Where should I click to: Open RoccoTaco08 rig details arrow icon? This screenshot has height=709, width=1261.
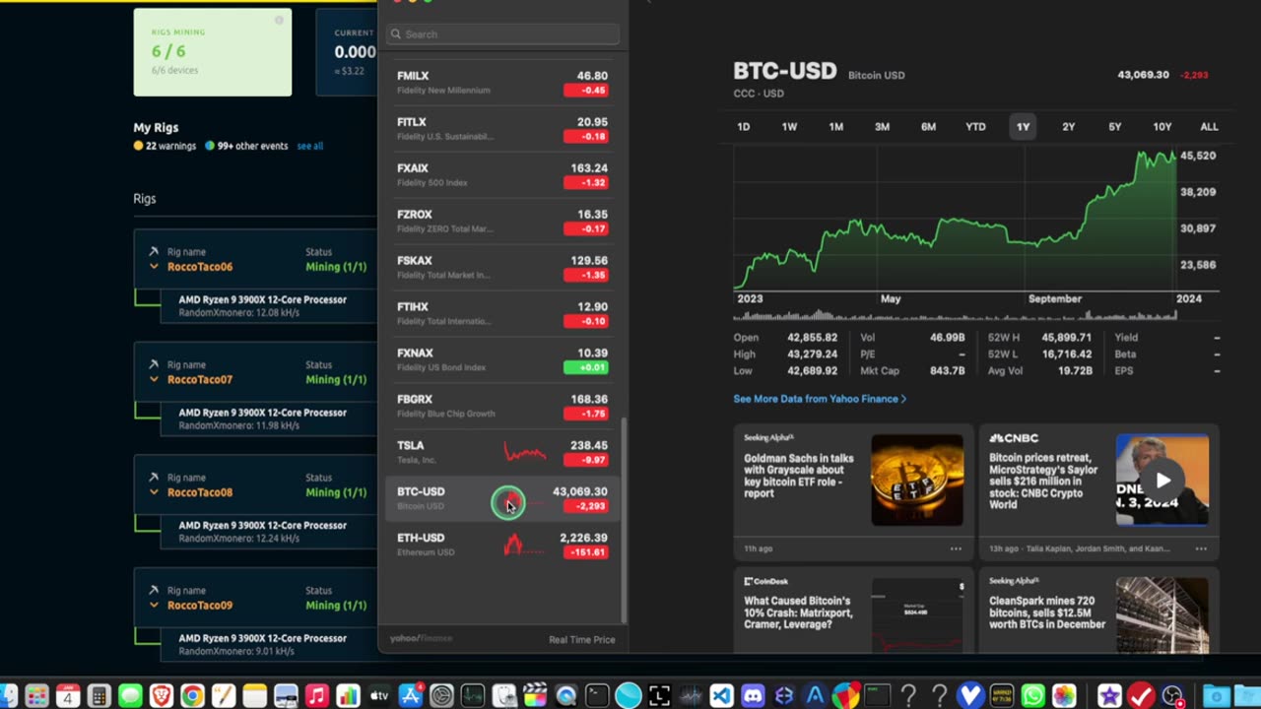tap(154, 478)
